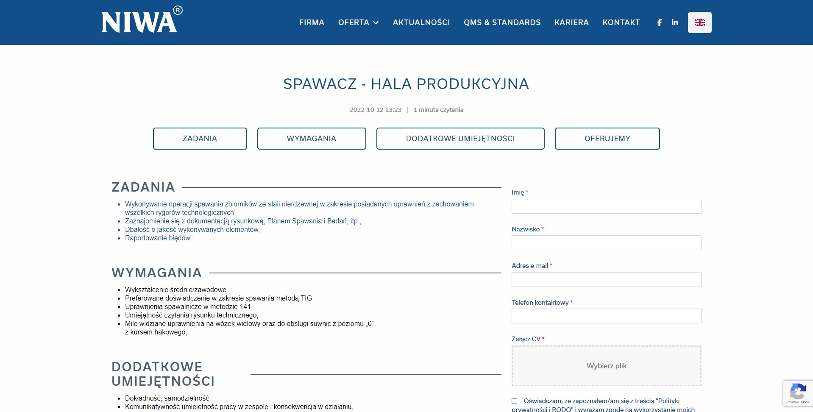Open the Facebook icon link
This screenshot has height=412, width=813.
pos(660,22)
